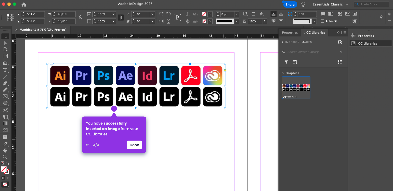Open corner shape style dropdown

[x=315, y=21]
